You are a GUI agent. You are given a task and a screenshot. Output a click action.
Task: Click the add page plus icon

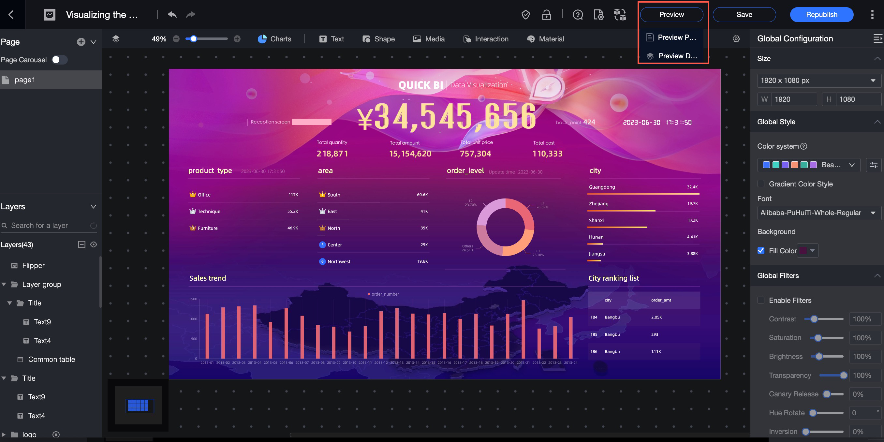81,42
